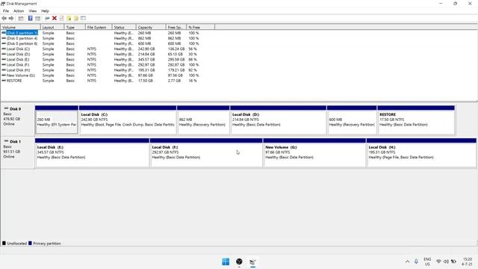Open Properties via the checkmark-page toolbar icon

[61, 18]
